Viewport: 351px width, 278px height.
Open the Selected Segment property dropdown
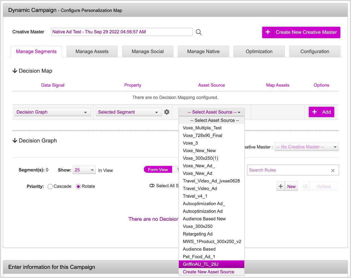click(128, 112)
